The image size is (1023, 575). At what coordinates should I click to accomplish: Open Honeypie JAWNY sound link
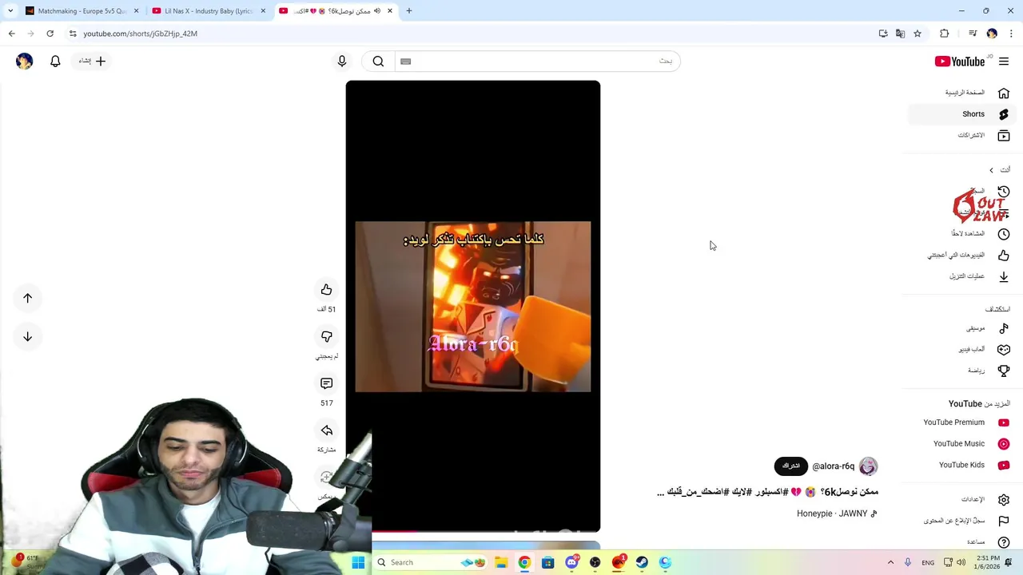click(837, 514)
